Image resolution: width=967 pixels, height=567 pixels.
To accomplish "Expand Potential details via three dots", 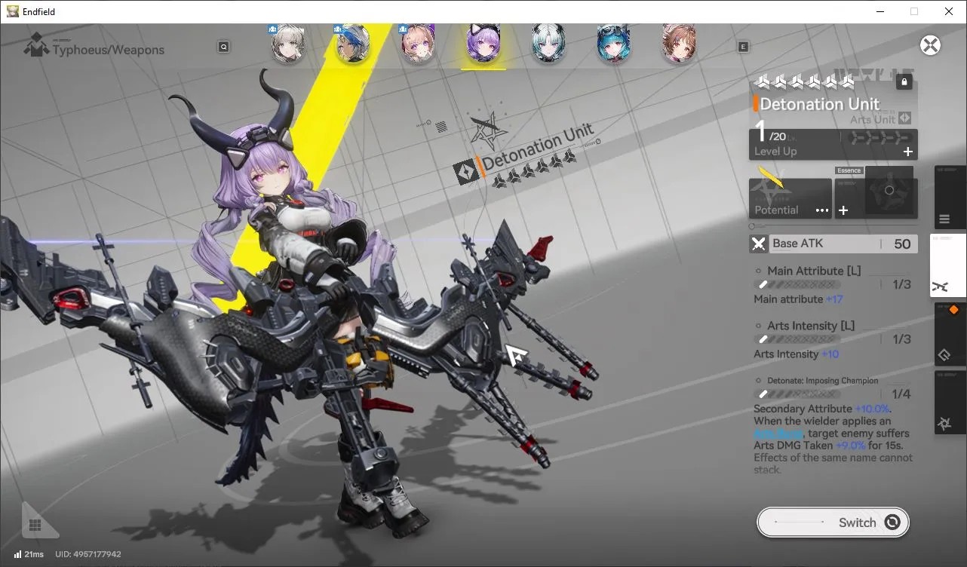I will [822, 210].
